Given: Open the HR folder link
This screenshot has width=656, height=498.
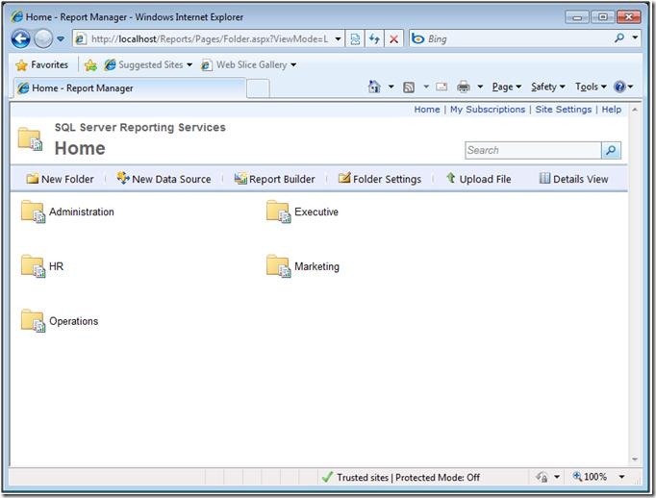Looking at the screenshot, I should point(56,266).
